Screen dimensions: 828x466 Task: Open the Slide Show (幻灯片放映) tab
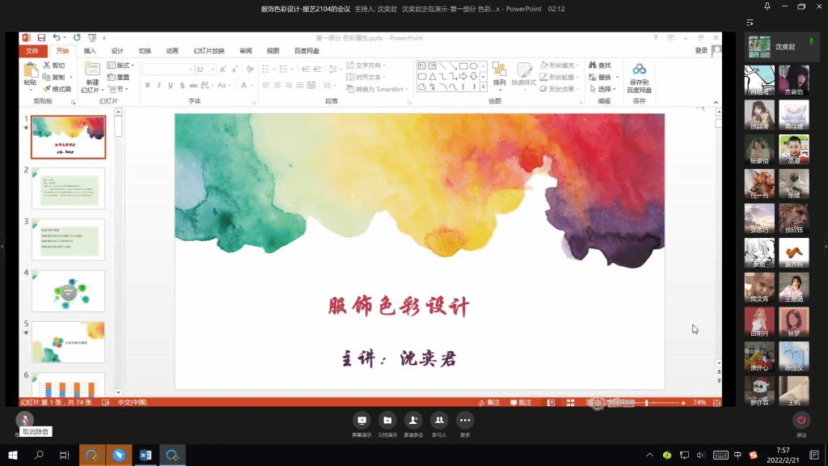[x=209, y=51]
